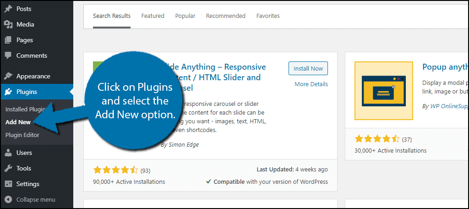469x209 pixels.
Task: Collapse the admin menu arrow
Action: [x=8, y=199]
